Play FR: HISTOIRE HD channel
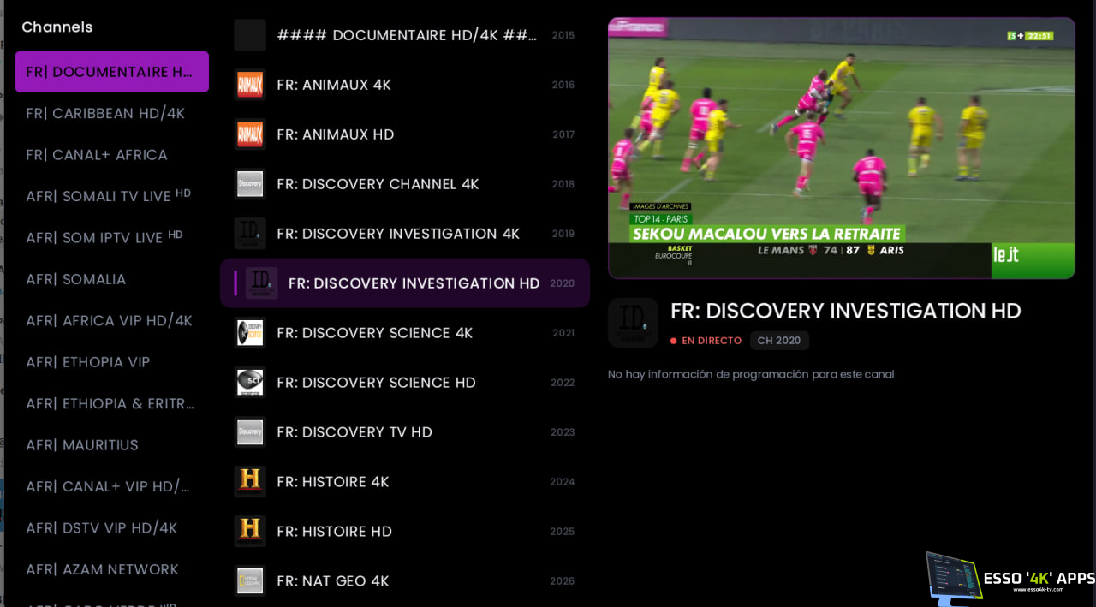The image size is (1096, 607). (405, 532)
